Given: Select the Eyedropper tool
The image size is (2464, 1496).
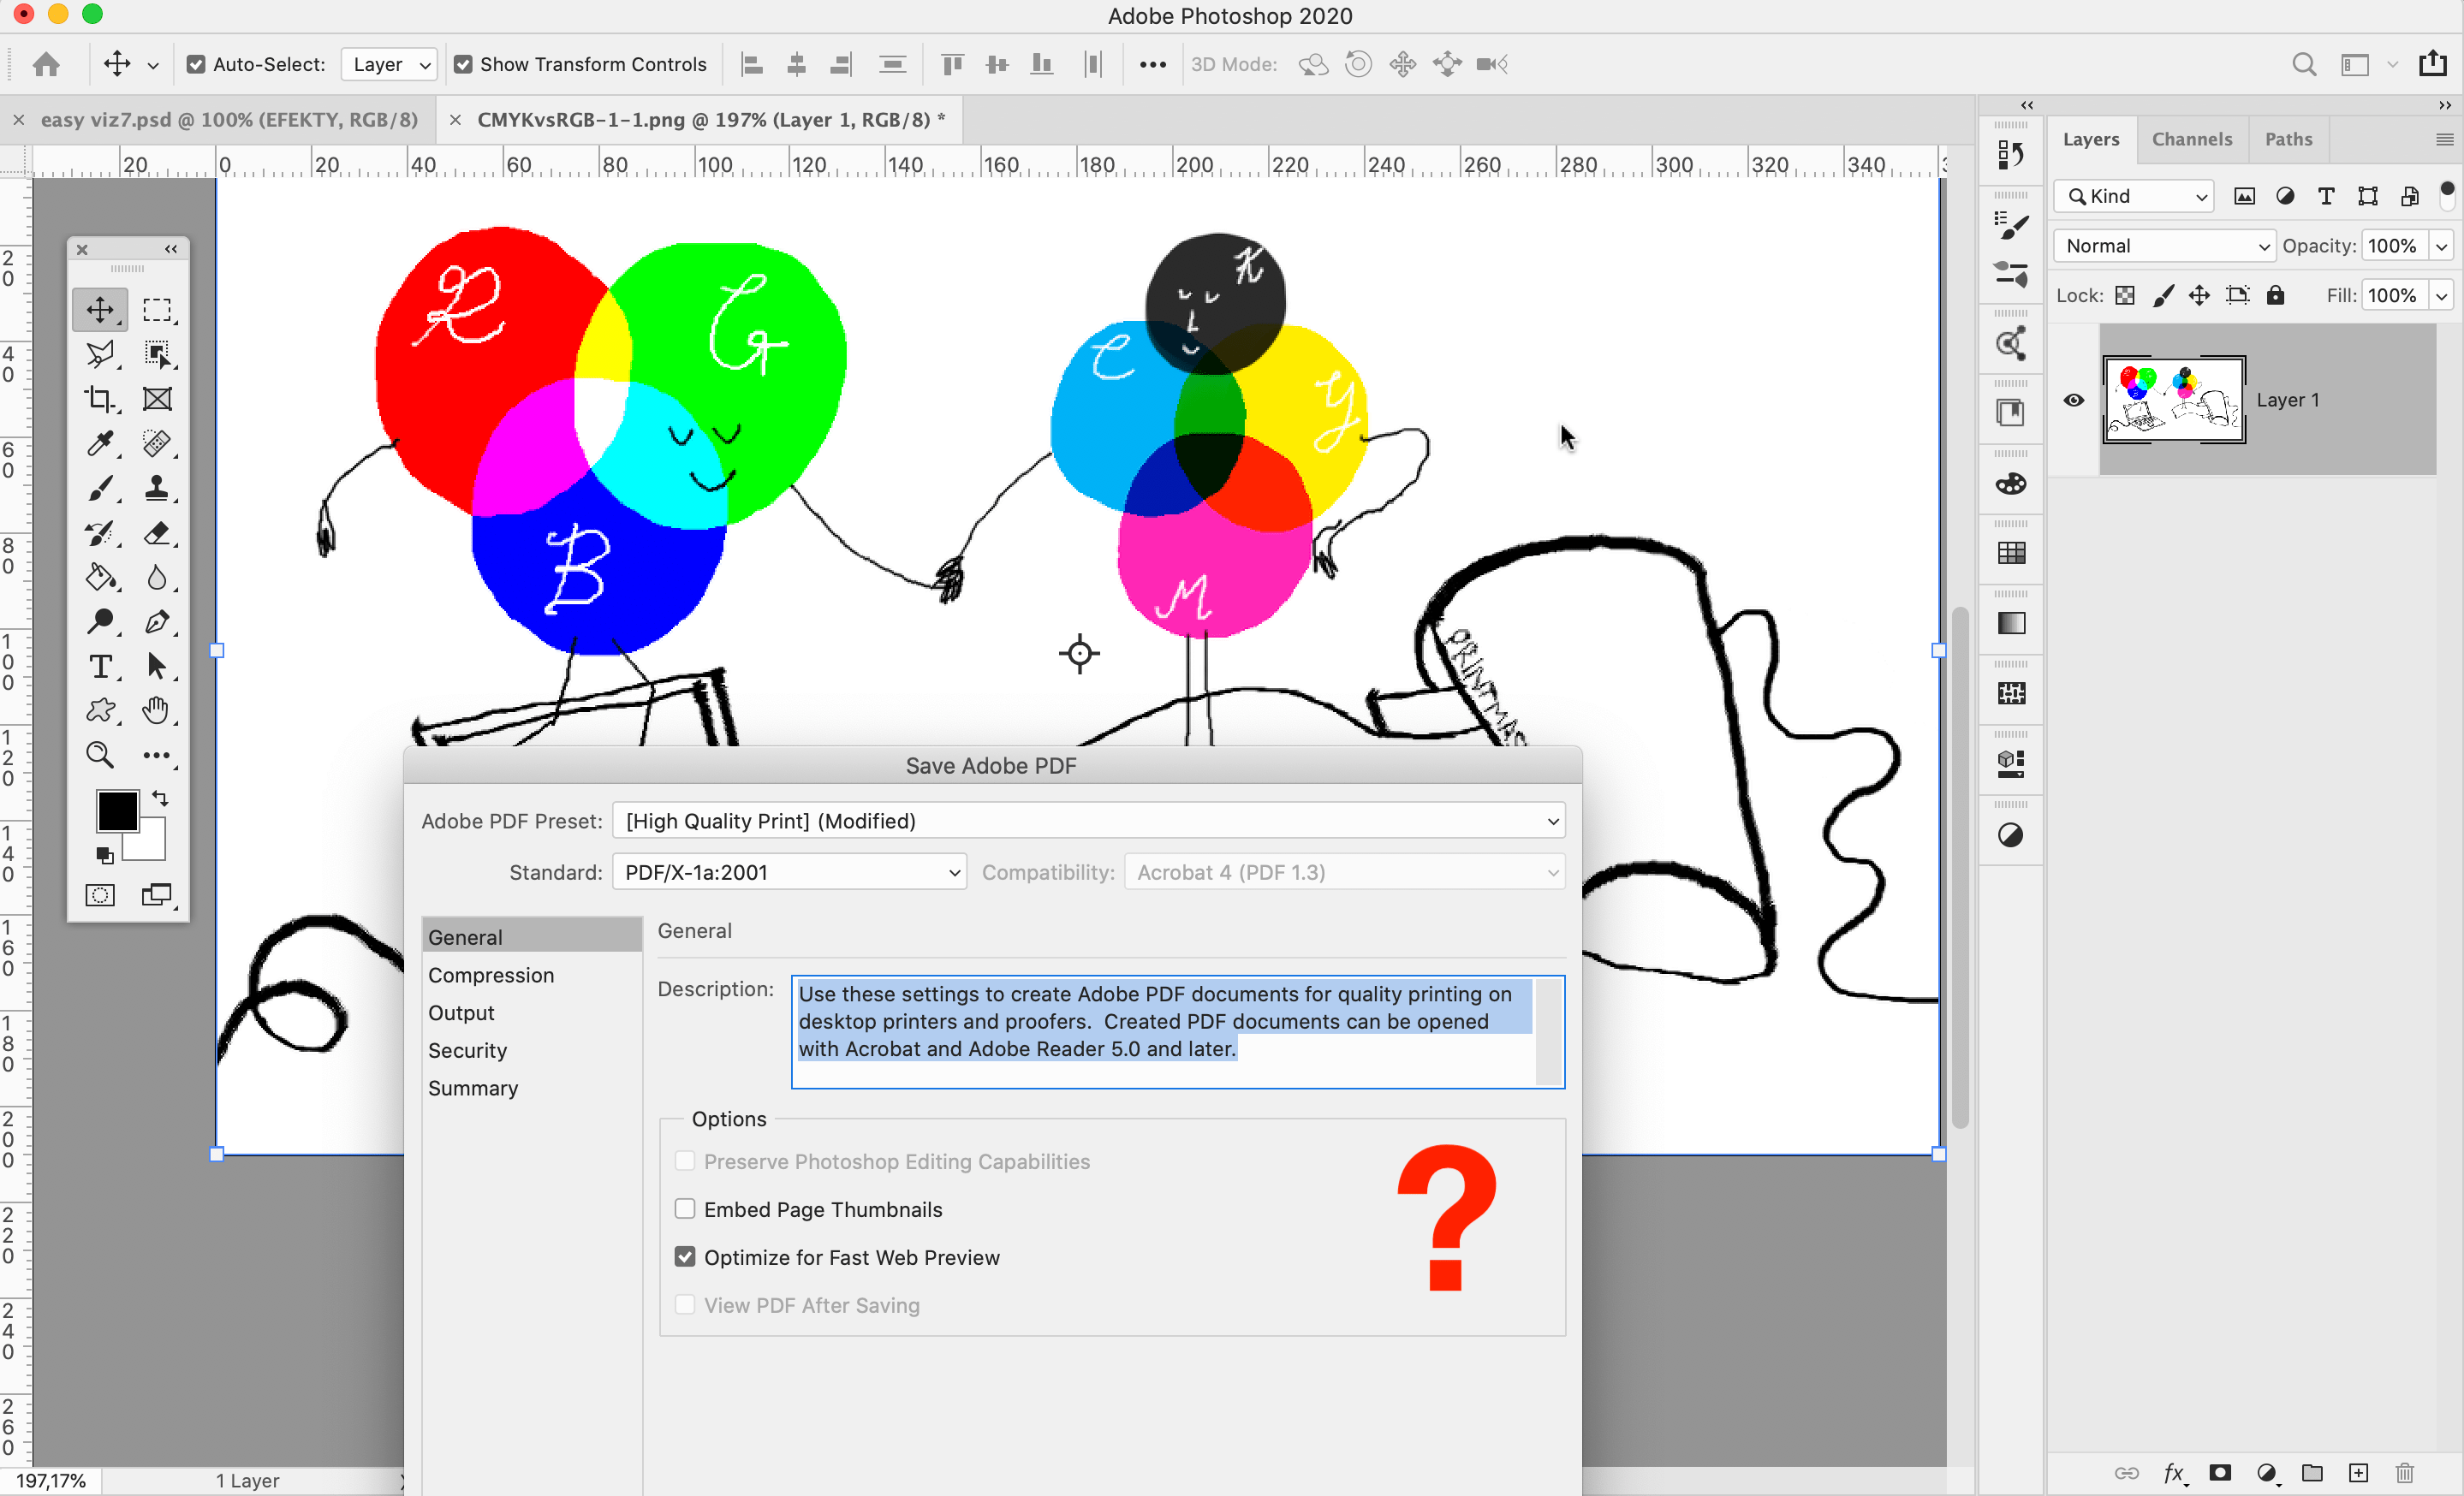Looking at the screenshot, I should point(100,442).
